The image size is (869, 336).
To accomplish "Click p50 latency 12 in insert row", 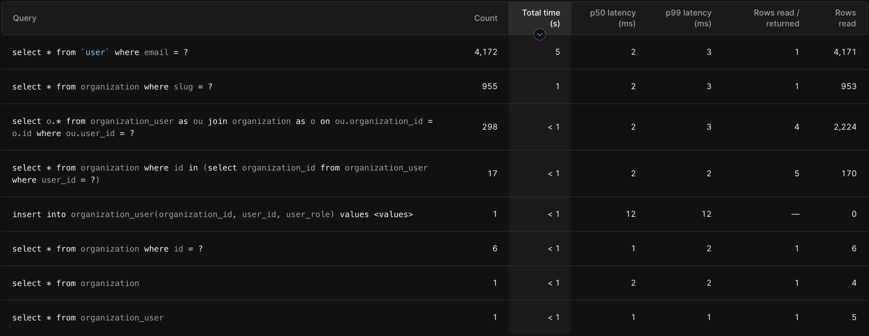I will [631, 214].
